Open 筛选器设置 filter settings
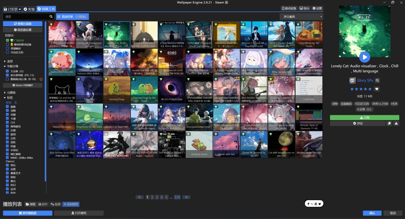This screenshot has width=405, height=219. click(x=23, y=30)
